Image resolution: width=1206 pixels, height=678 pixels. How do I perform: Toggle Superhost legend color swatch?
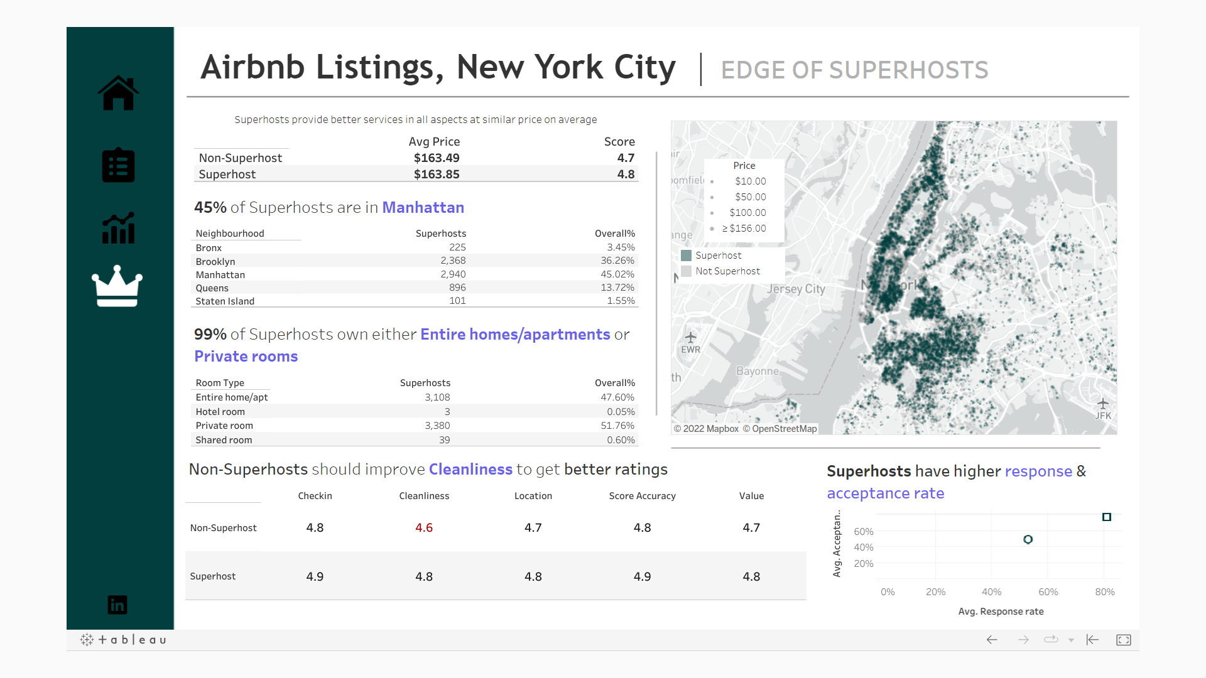coord(687,256)
